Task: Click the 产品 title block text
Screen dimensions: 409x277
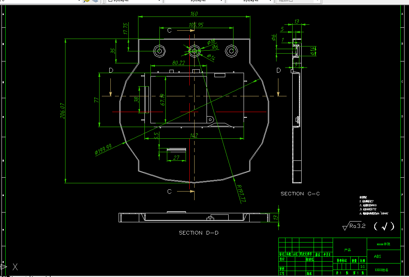Action: coord(347,250)
